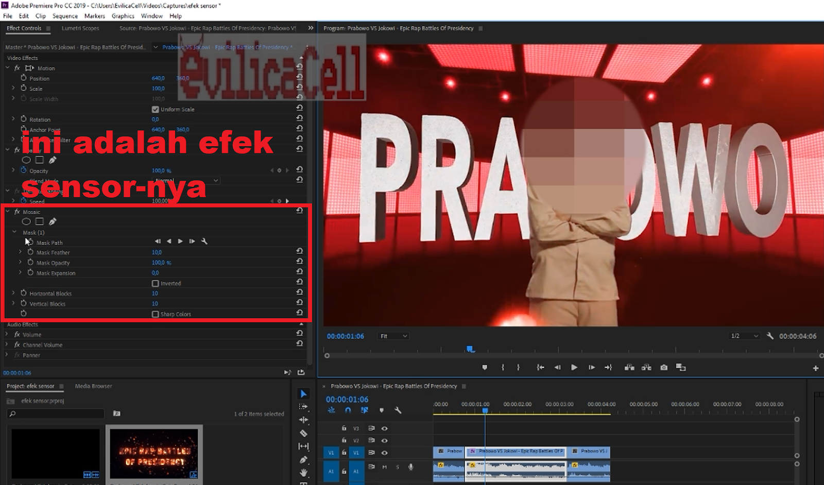
Task: Reset the Mosaic effect parameters
Action: coord(299,211)
